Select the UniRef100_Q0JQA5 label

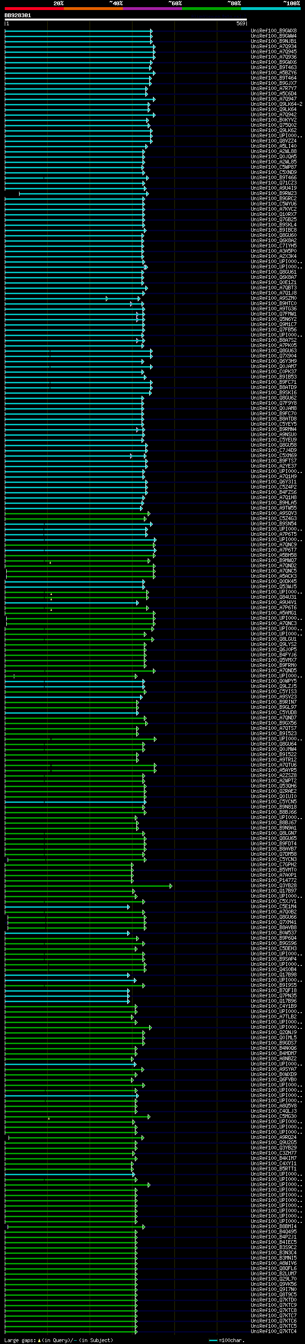click(274, 156)
